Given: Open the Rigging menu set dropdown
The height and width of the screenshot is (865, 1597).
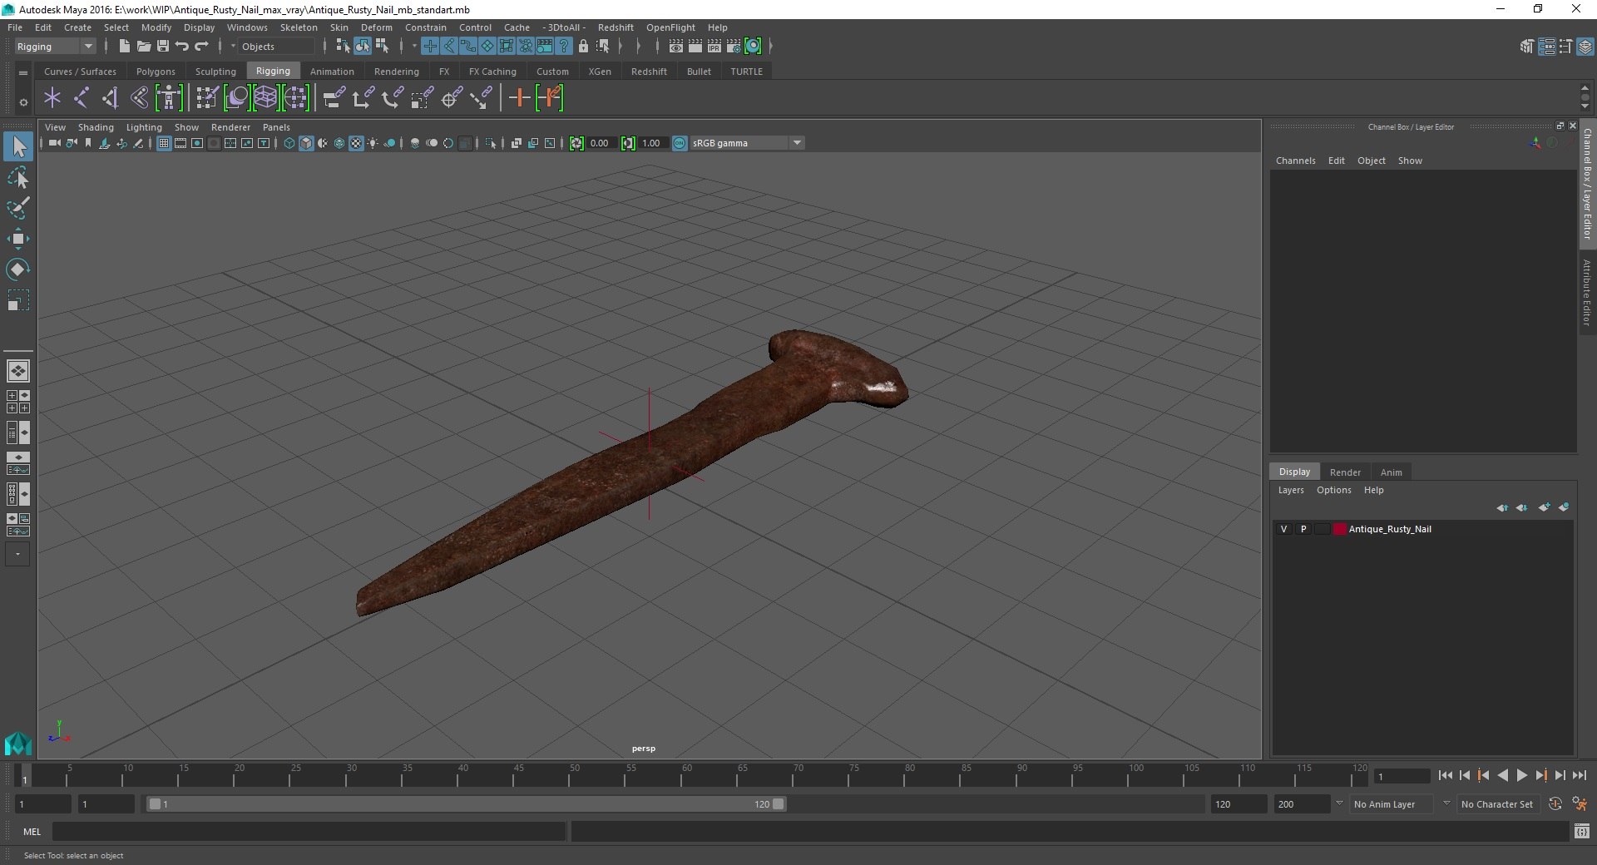Looking at the screenshot, I should point(55,47).
